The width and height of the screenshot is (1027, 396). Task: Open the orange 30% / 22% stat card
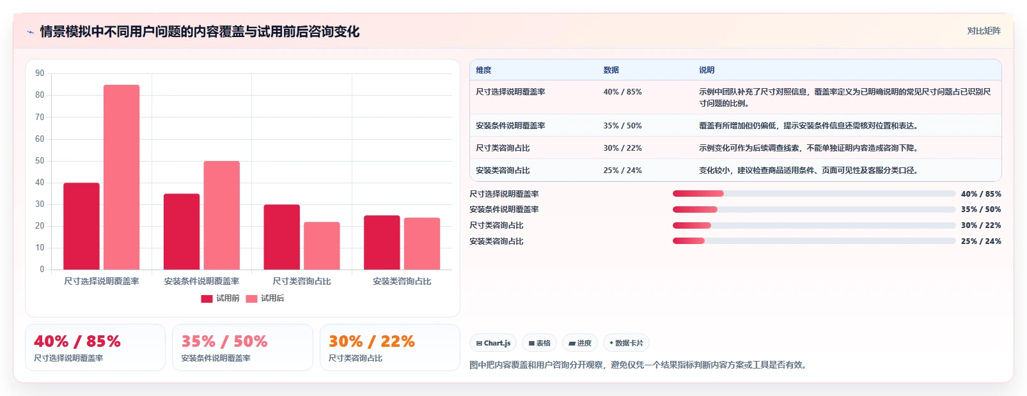tap(390, 347)
